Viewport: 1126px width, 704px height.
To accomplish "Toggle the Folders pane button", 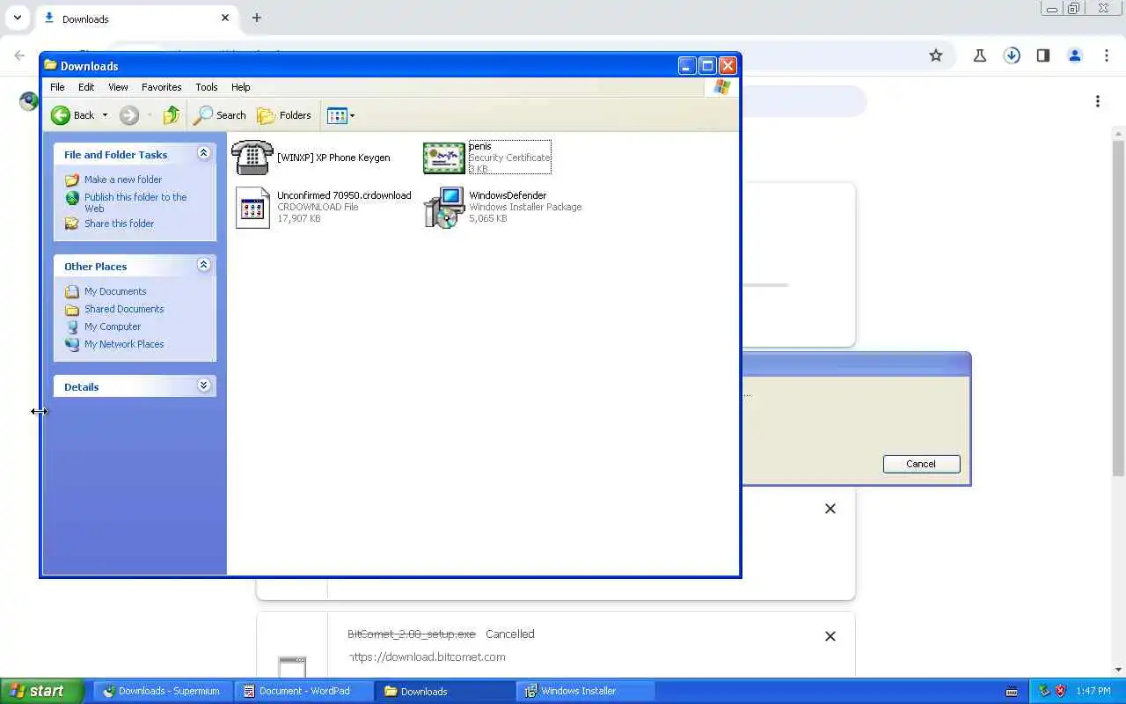I will click(284, 115).
